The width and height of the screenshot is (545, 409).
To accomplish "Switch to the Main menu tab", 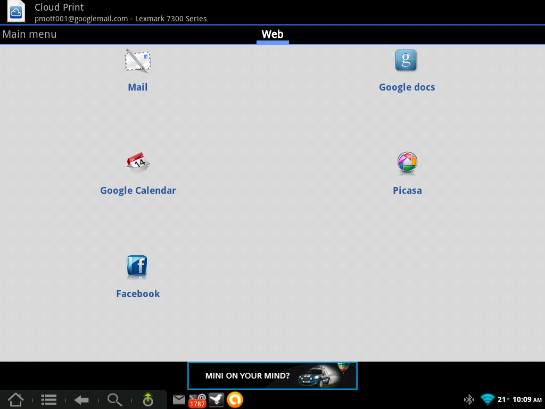I will coord(30,34).
